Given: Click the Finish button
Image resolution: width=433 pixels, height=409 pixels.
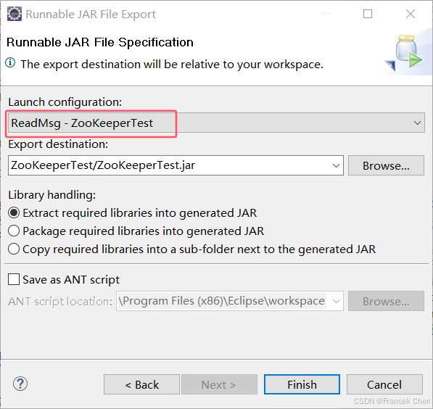Looking at the screenshot, I should pos(302,384).
